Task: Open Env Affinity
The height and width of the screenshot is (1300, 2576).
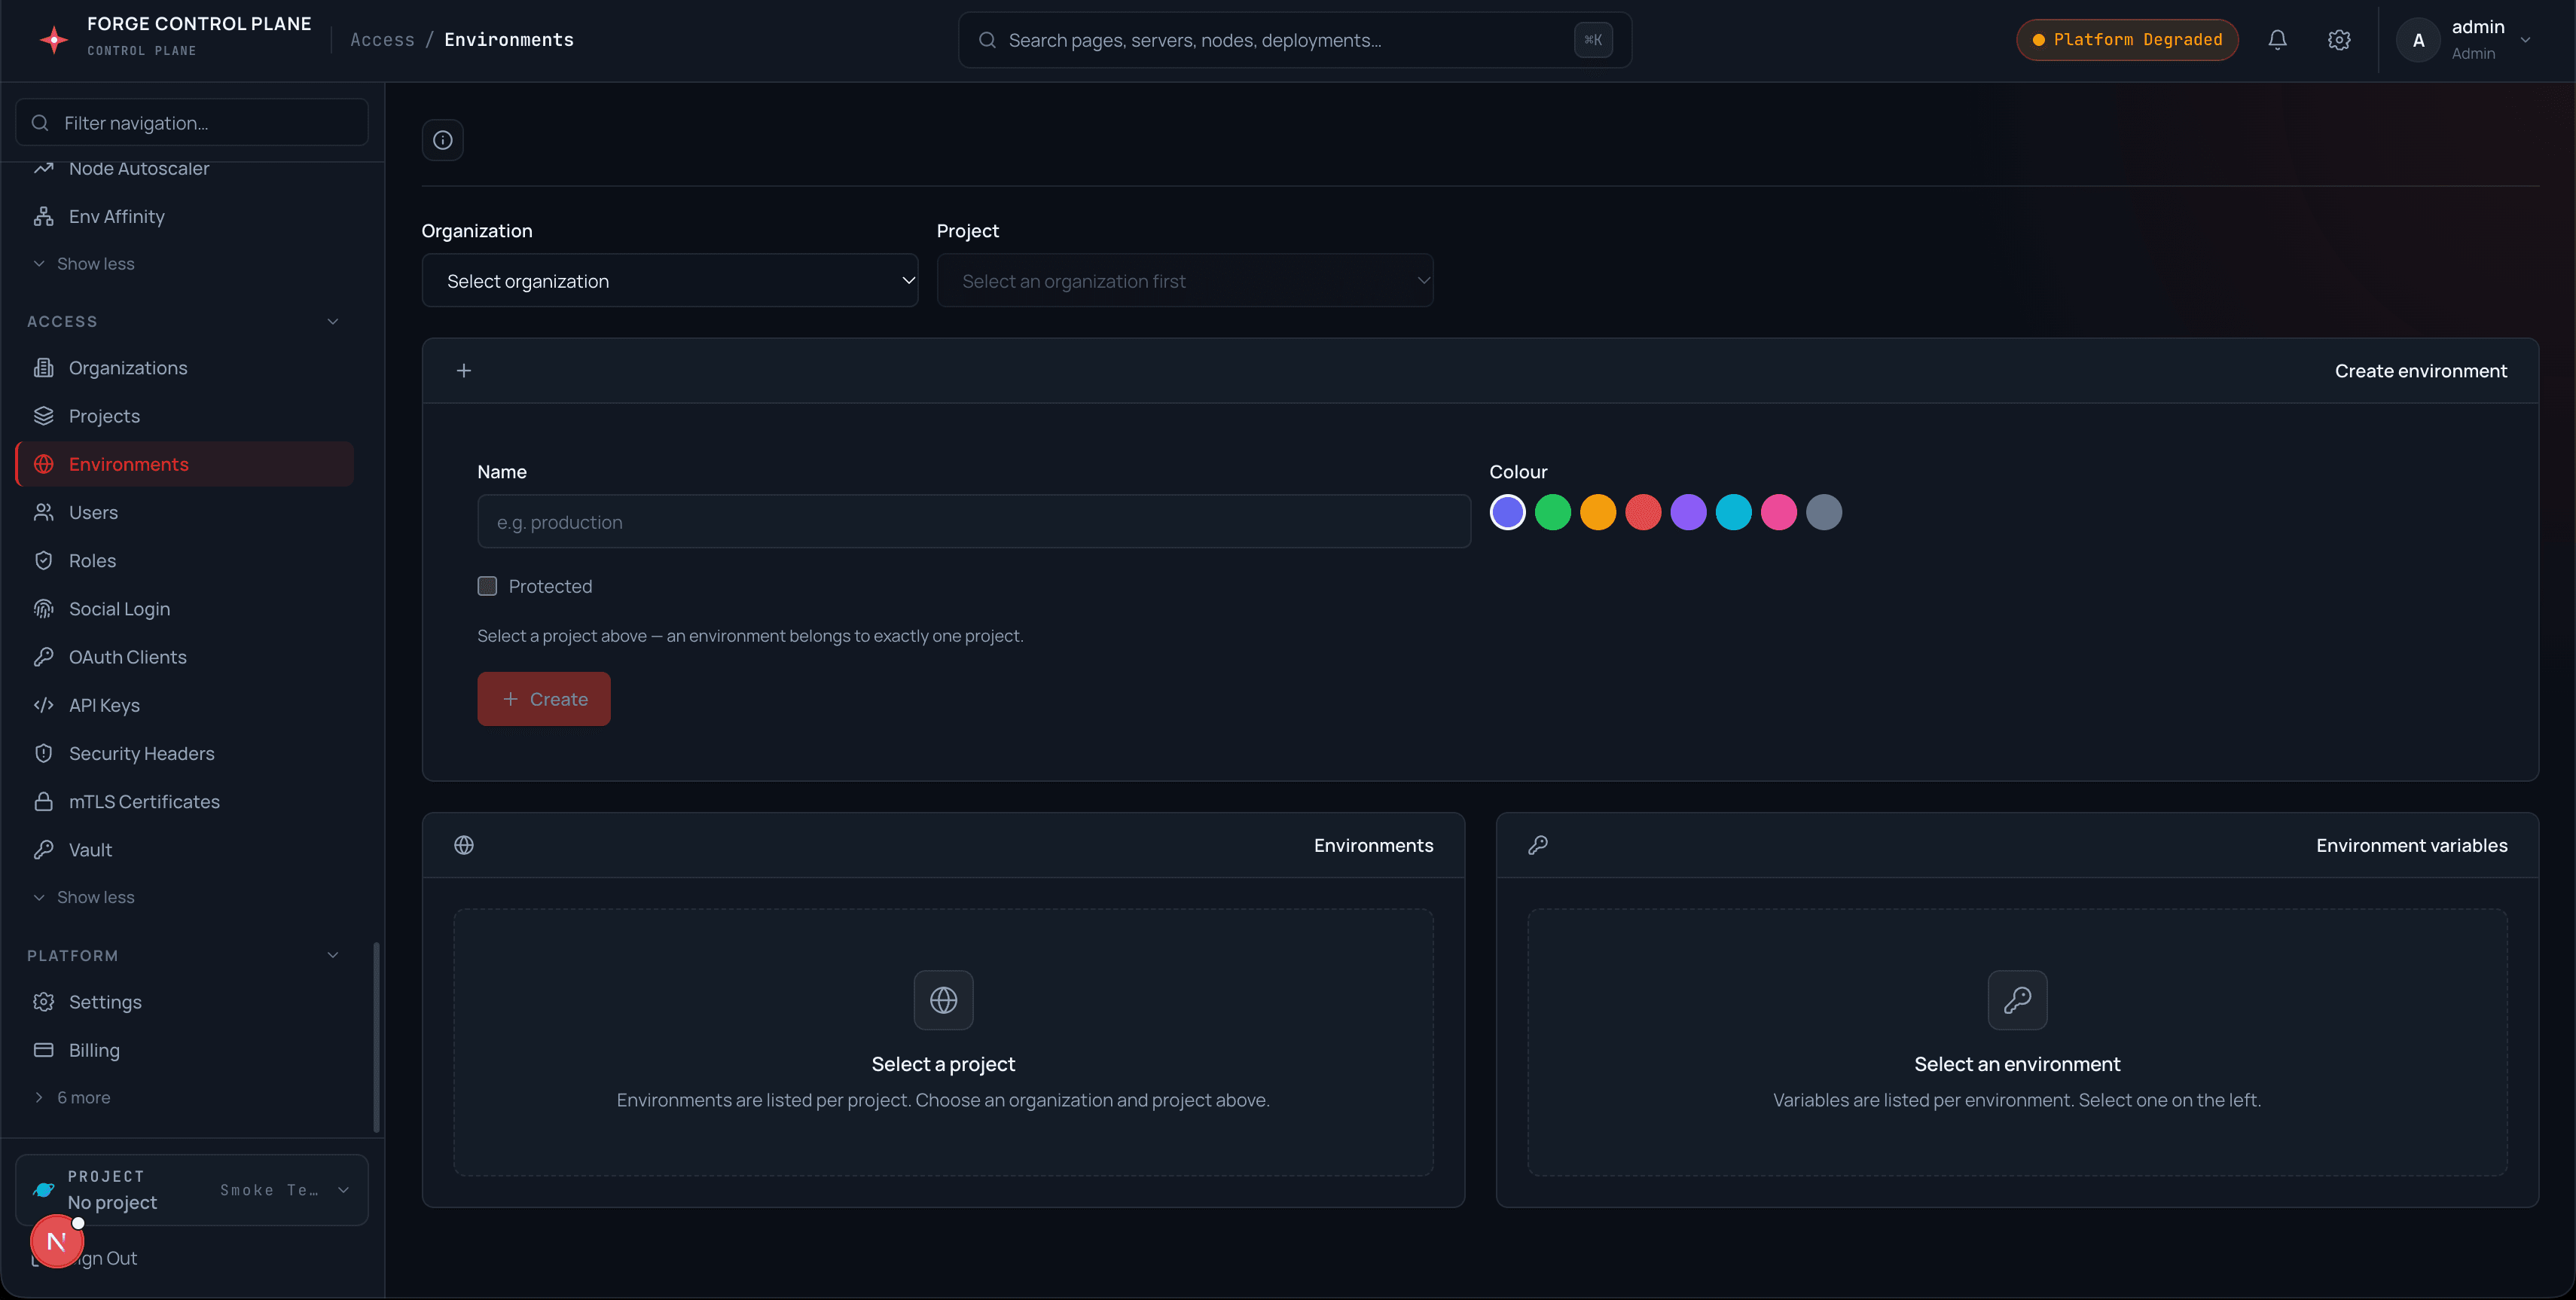Action: pyautogui.click(x=185, y=216)
